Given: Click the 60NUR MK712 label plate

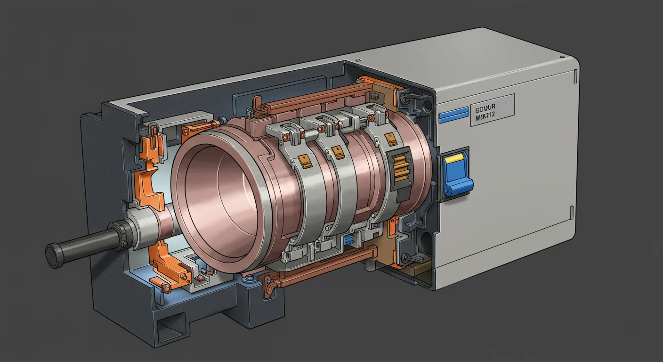Looking at the screenshot, I should pyautogui.click(x=492, y=110).
